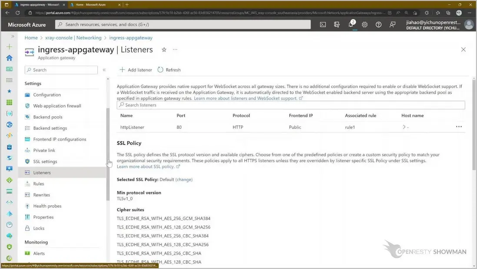This screenshot has height=269, width=477.
Task: Open portal settings gear icon
Action: click(364, 25)
